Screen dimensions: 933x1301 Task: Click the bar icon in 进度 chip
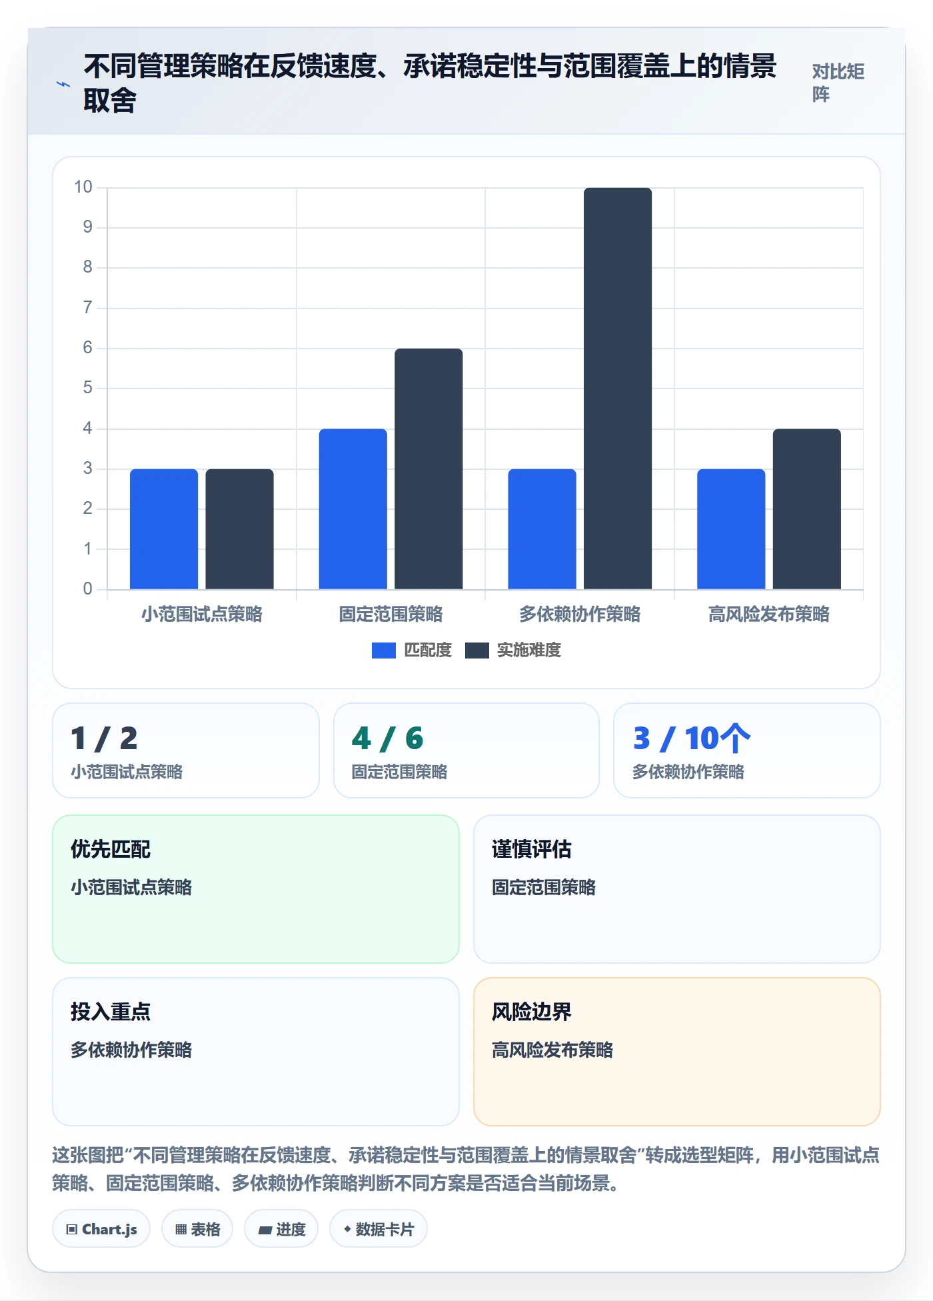pos(265,1230)
